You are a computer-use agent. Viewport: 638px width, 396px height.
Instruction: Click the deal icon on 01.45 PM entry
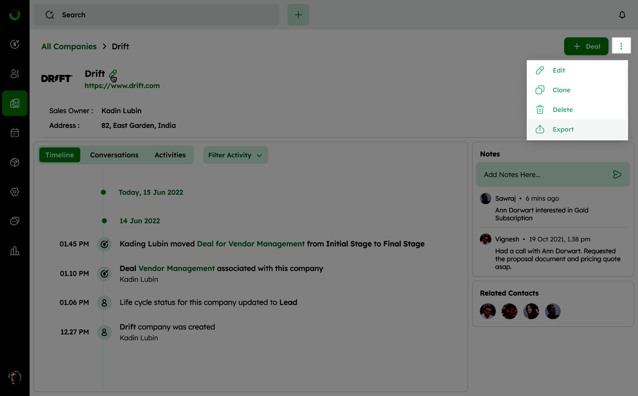click(104, 244)
